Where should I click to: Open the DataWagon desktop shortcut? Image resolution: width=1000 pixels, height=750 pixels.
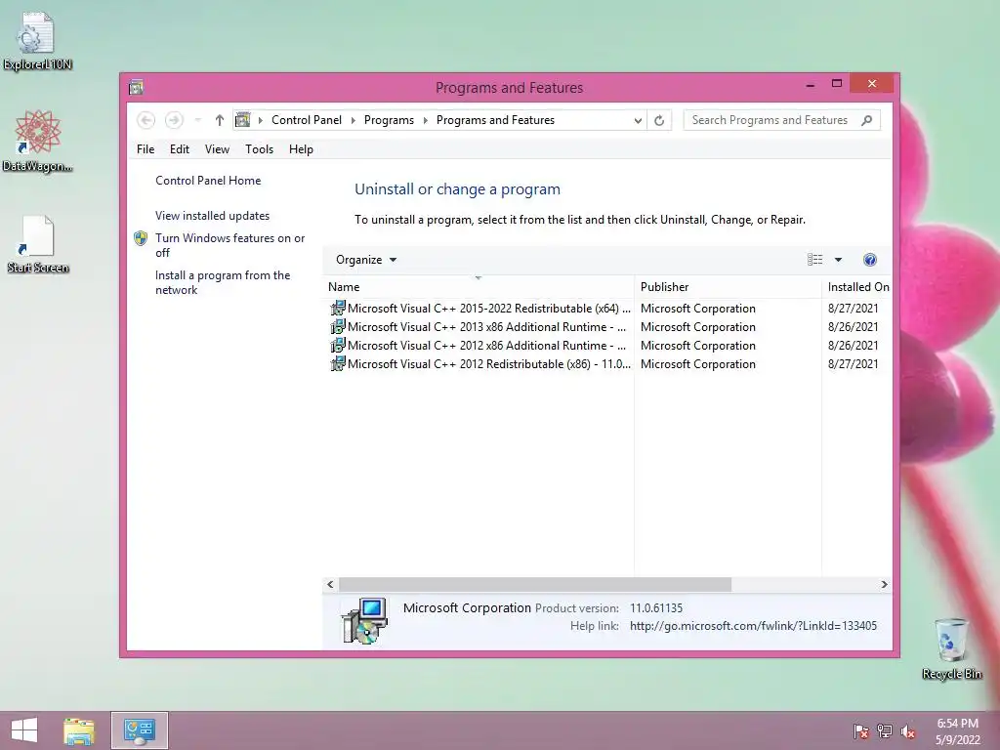click(x=37, y=141)
